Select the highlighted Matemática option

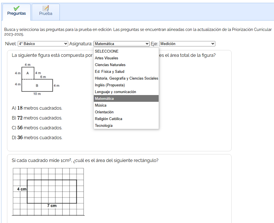[104, 99]
